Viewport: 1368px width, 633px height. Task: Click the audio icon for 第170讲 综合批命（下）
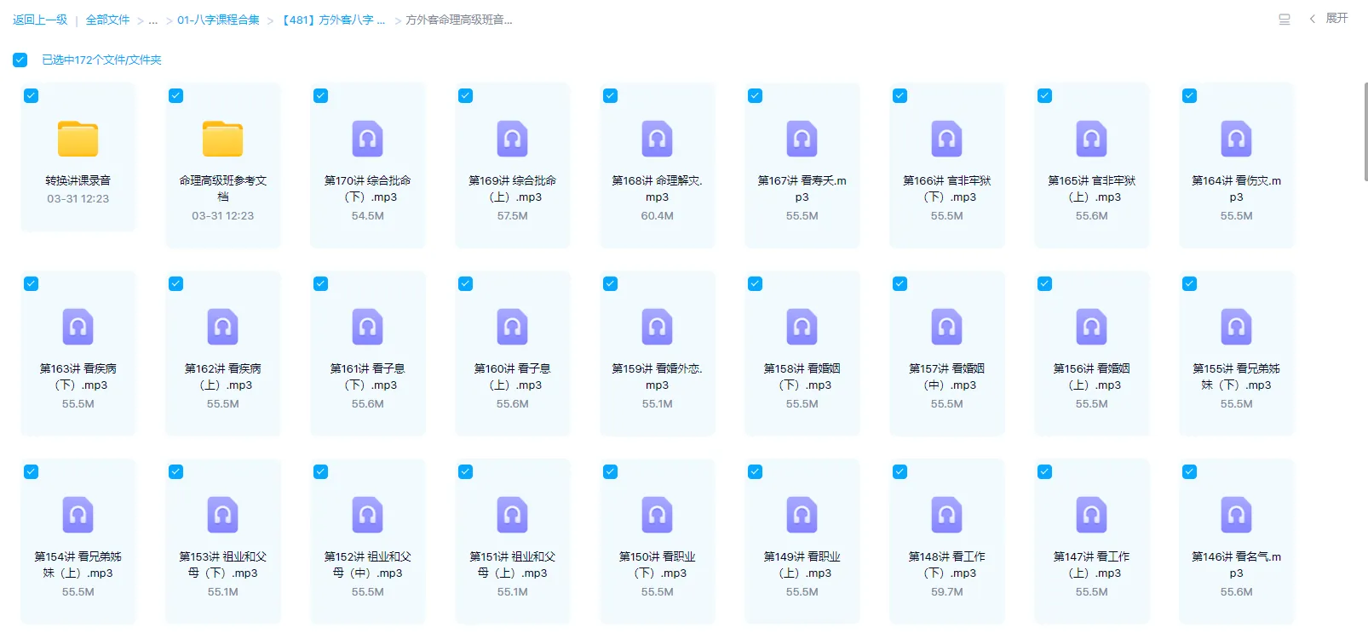coord(367,139)
